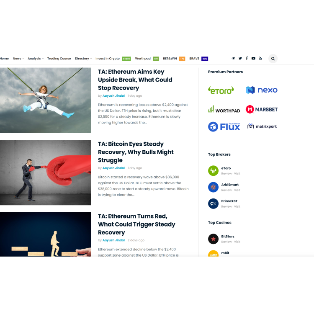Open the Trading Course menu item

coord(59,59)
